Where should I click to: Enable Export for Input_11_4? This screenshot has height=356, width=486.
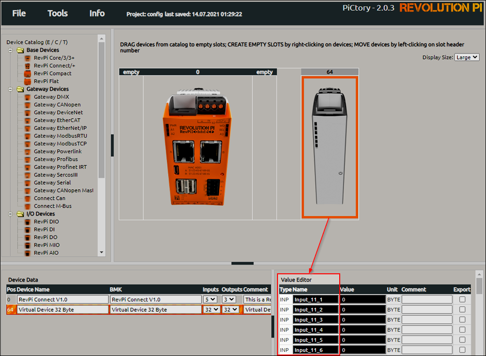(462, 330)
